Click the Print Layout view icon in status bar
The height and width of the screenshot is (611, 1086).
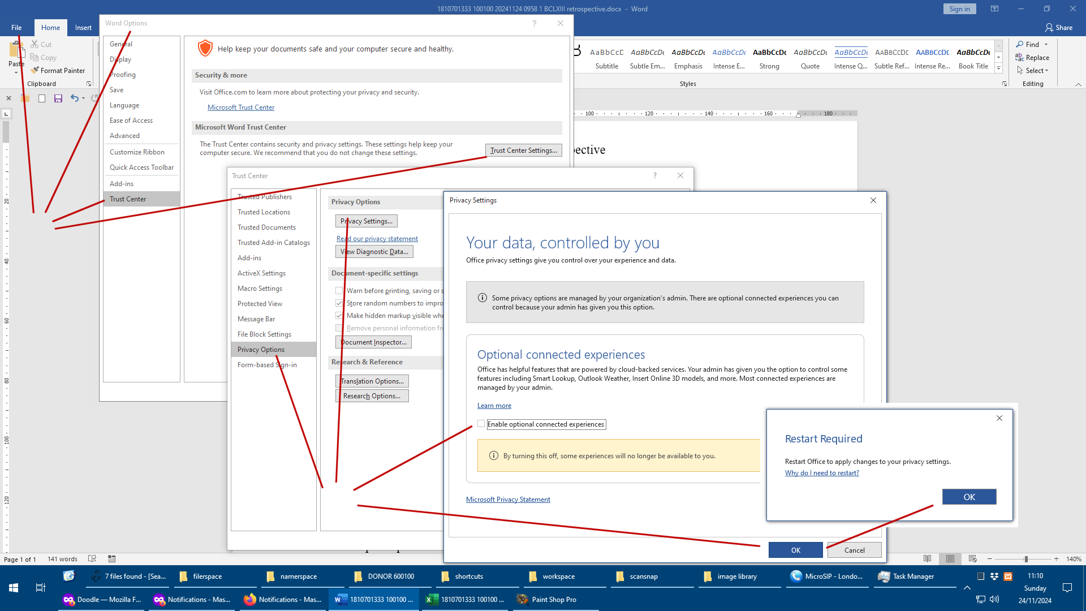950,559
